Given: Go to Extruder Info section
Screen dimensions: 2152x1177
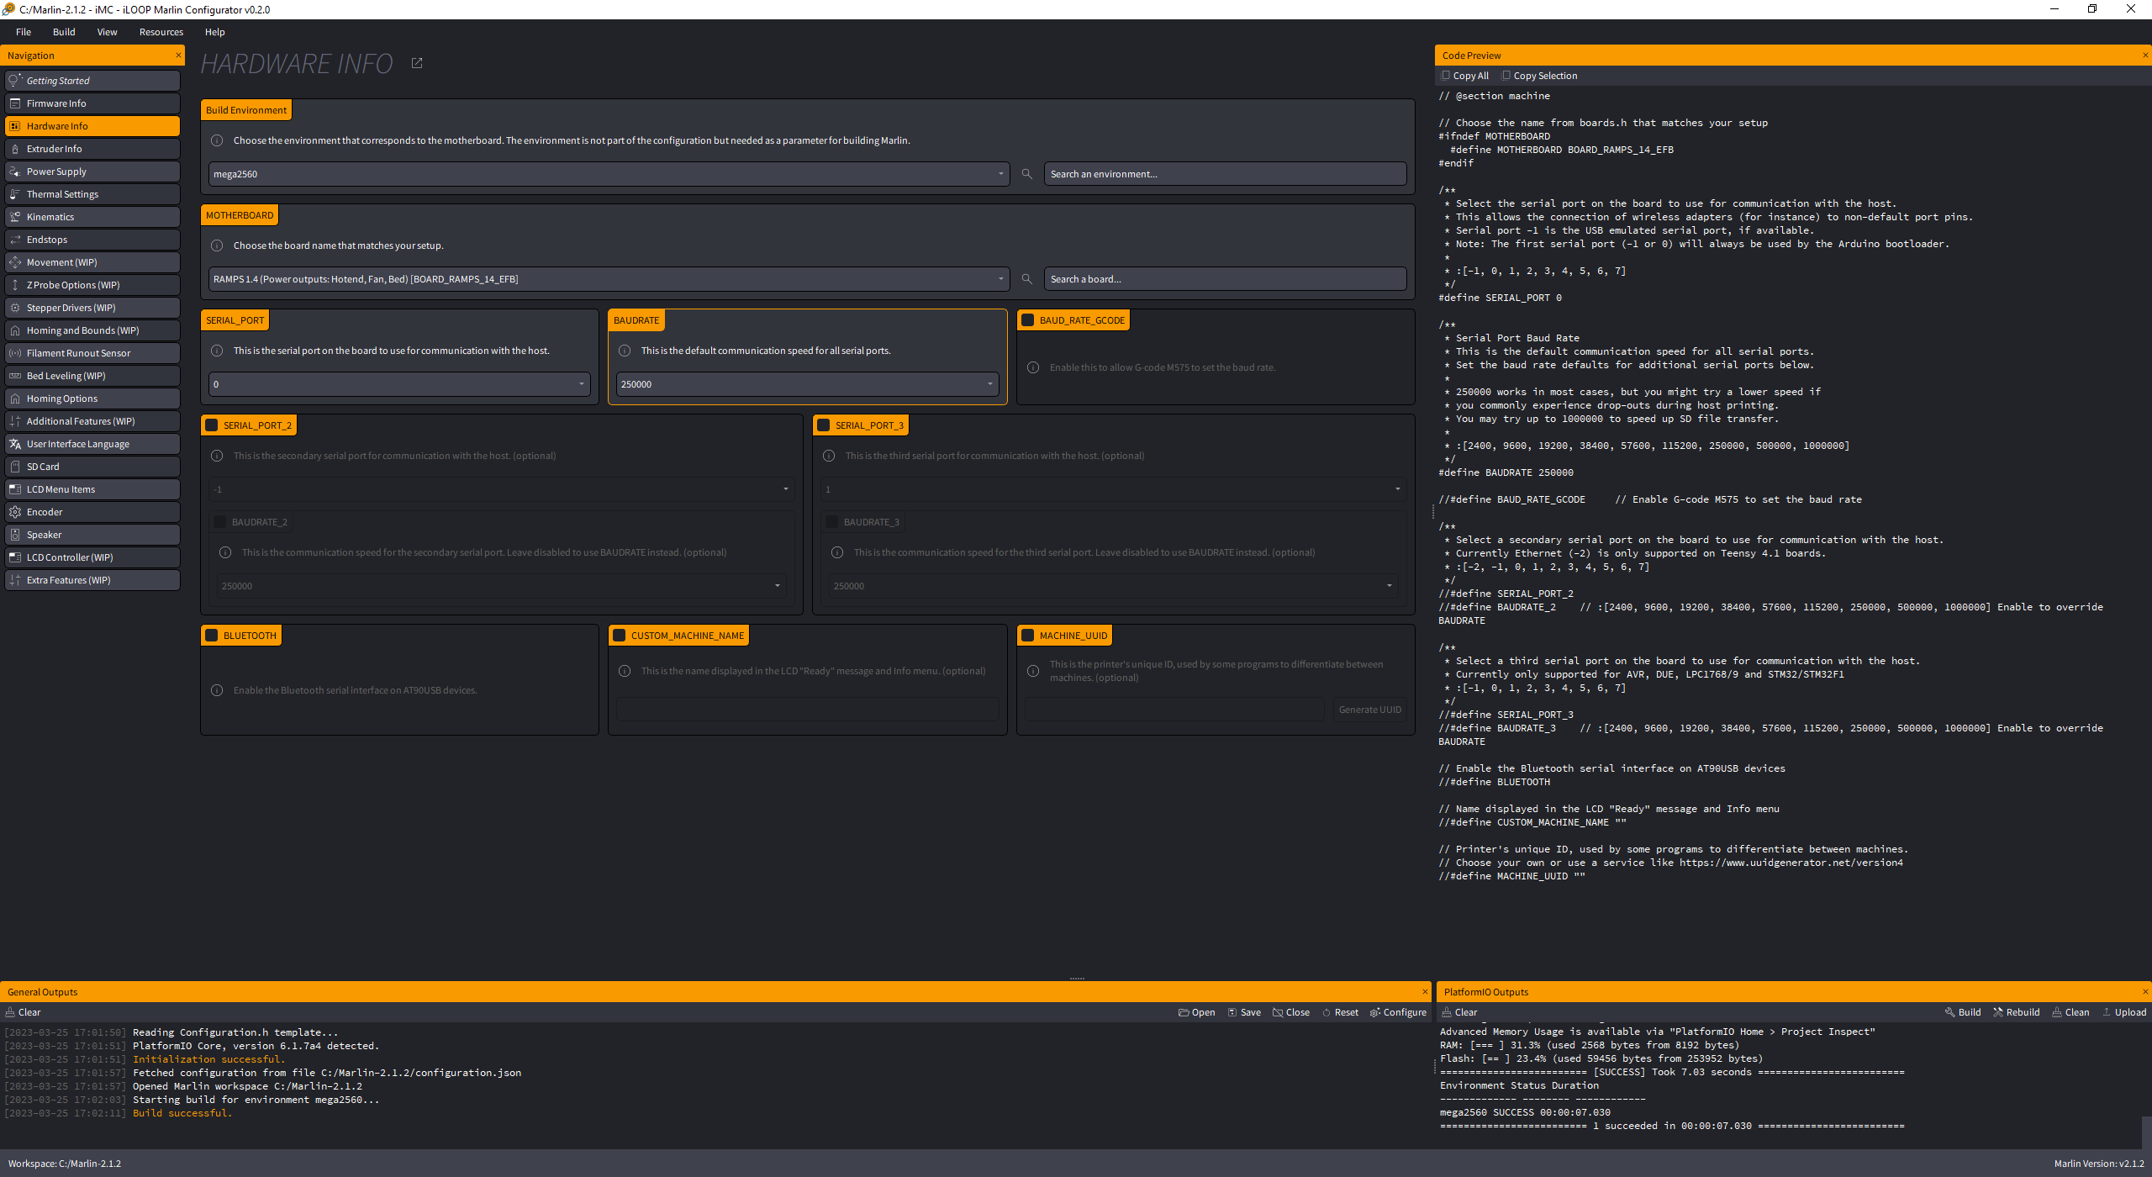Looking at the screenshot, I should pyautogui.click(x=92, y=149).
